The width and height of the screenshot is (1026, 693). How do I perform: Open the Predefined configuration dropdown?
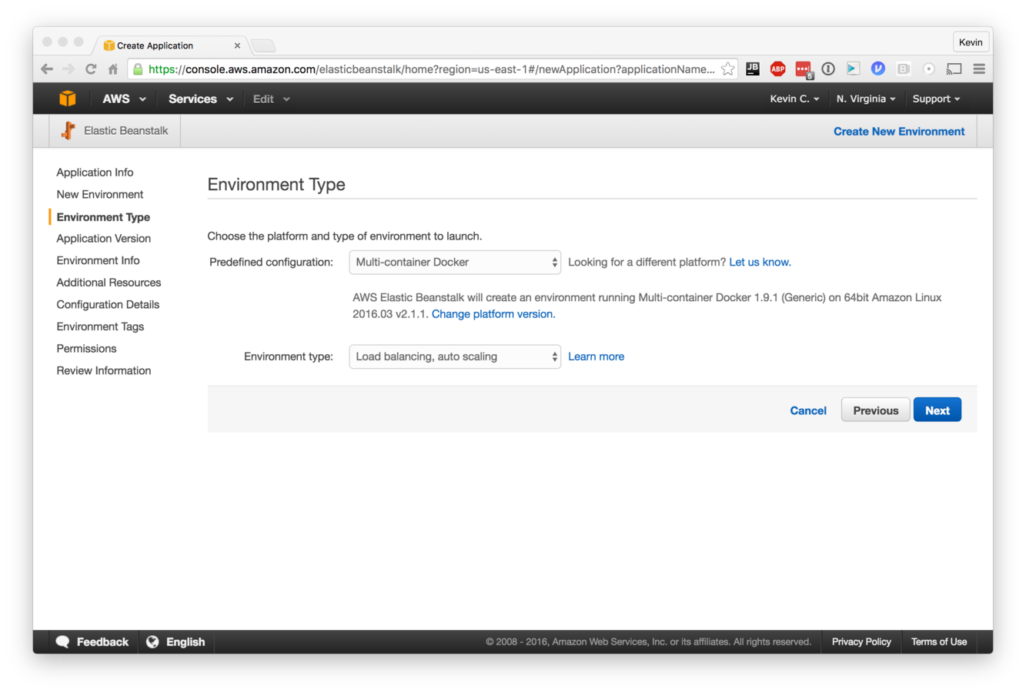pyautogui.click(x=455, y=262)
